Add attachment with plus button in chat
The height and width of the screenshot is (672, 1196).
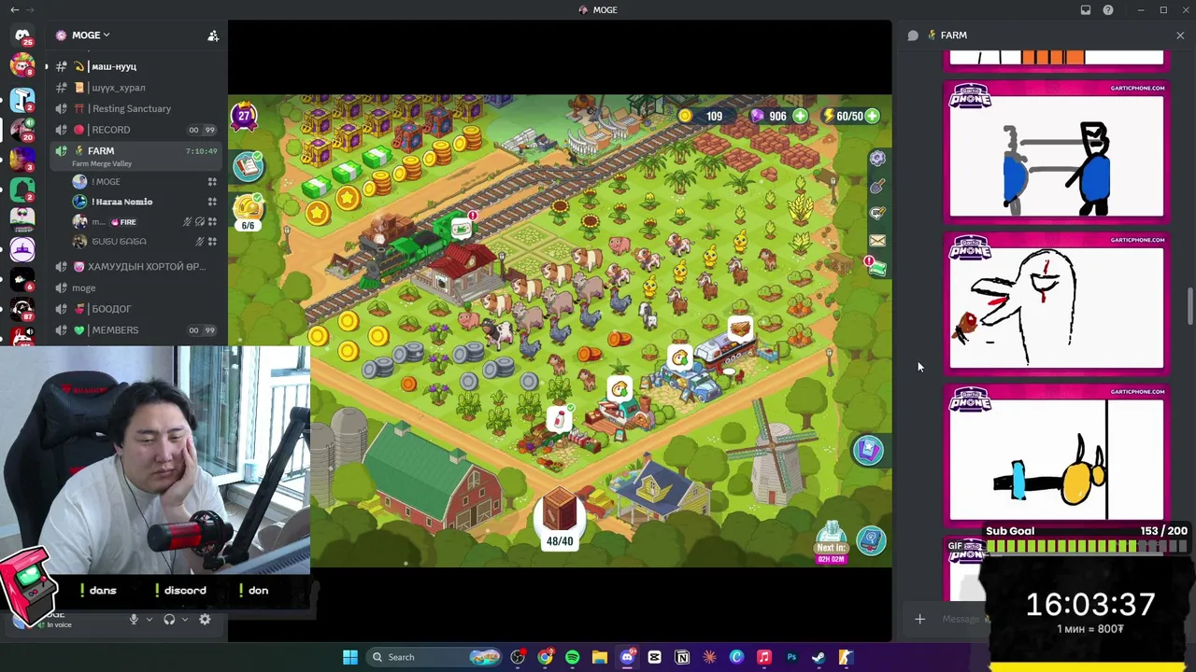(919, 619)
